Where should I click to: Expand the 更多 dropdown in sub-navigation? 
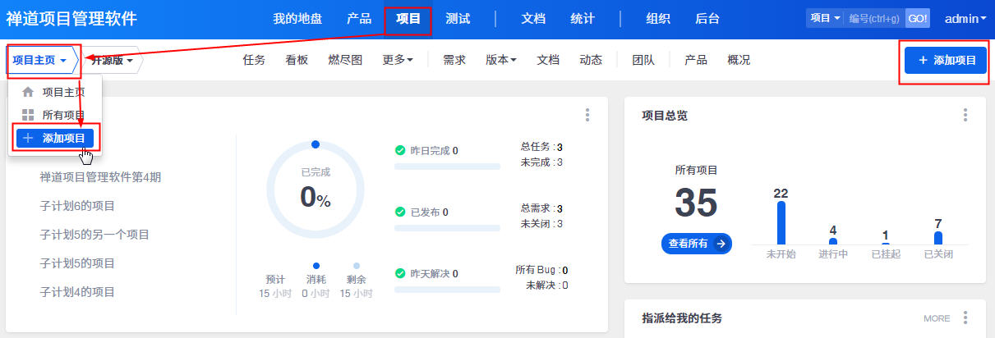tap(398, 60)
